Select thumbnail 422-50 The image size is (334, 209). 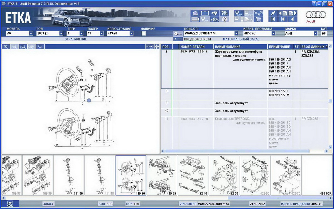click(224, 175)
